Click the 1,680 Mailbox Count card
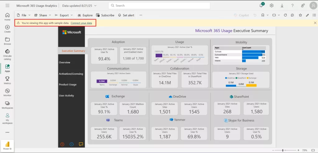The height and width of the screenshot is (153, 318). (x=133, y=108)
